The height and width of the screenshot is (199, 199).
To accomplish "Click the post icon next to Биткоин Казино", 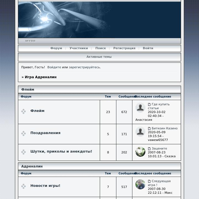I will [x=149, y=129].
